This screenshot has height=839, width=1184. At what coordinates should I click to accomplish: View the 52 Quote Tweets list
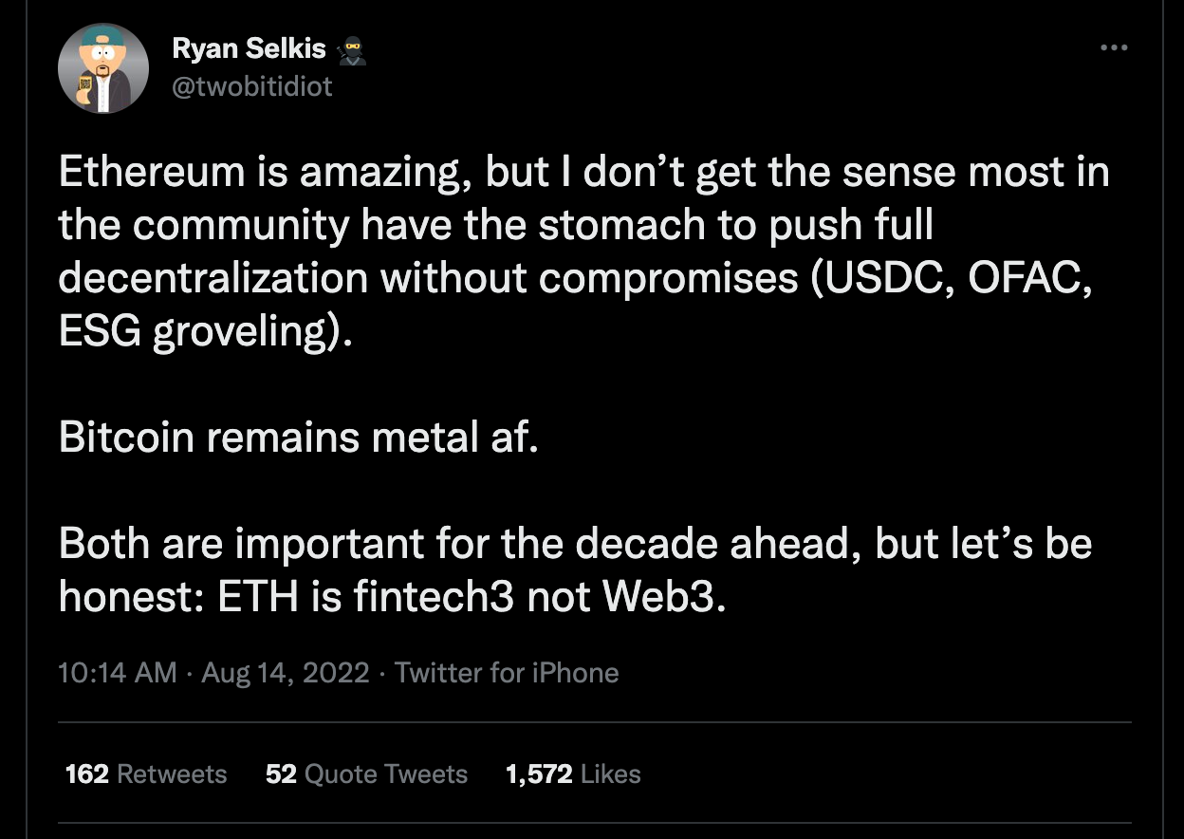[x=366, y=774]
